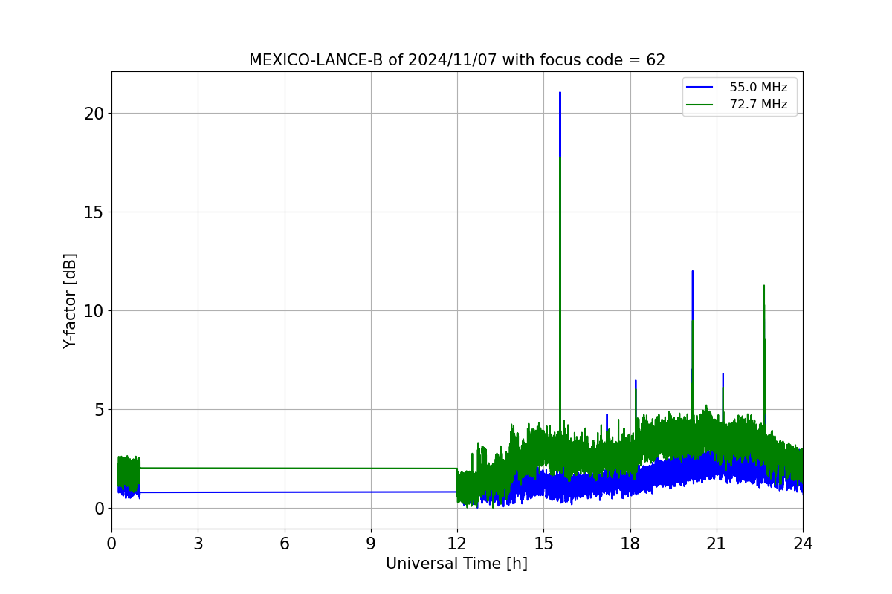This screenshot has width=892, height=594.
Task: Click the y-axis tick label 0
Action: click(x=100, y=508)
